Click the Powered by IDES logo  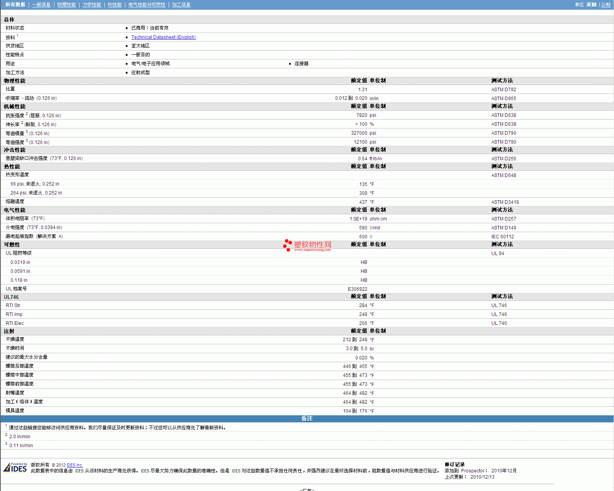point(15,467)
